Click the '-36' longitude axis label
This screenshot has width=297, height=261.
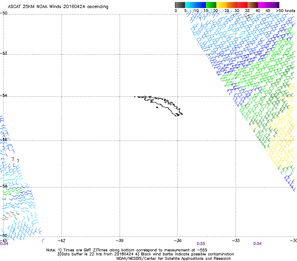tap(178, 241)
